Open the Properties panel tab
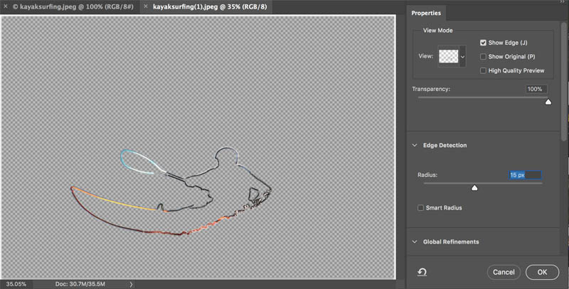The height and width of the screenshot is (289, 569). pos(426,13)
